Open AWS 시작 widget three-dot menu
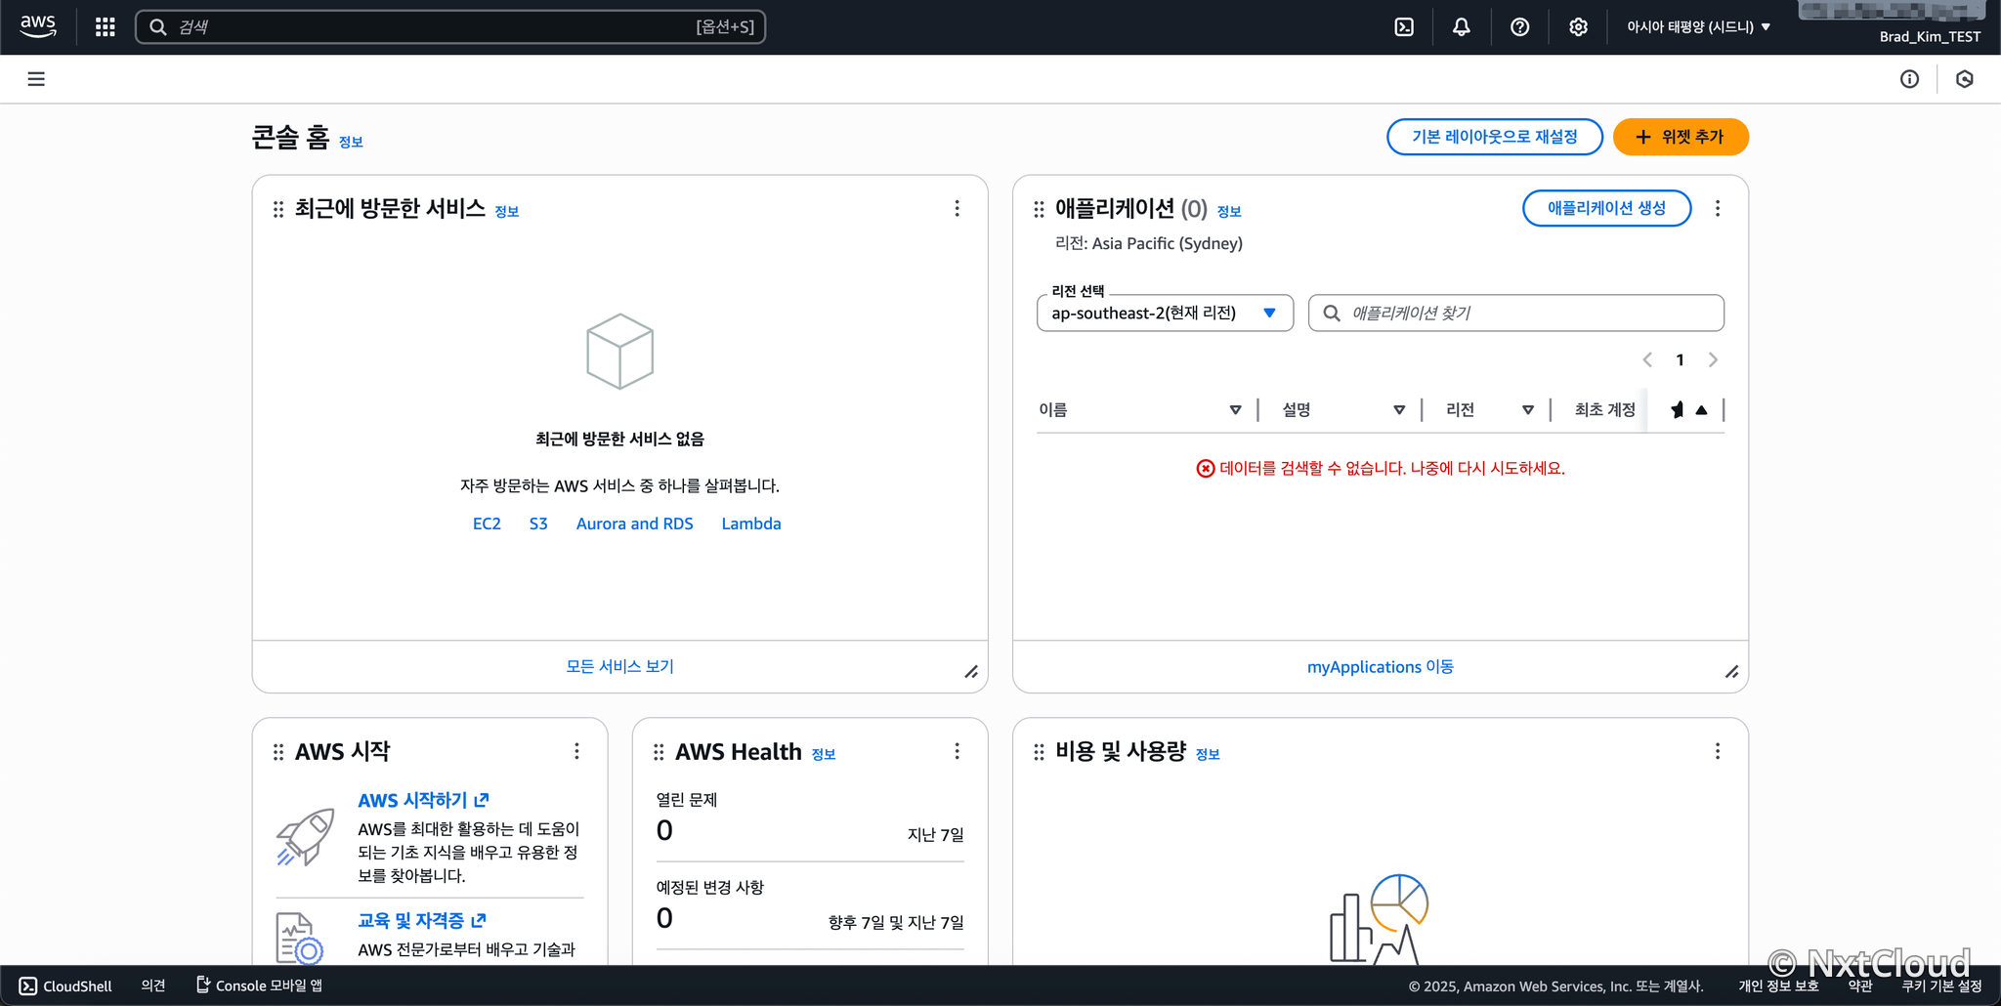Screen dimensions: 2001x1006 point(577,751)
